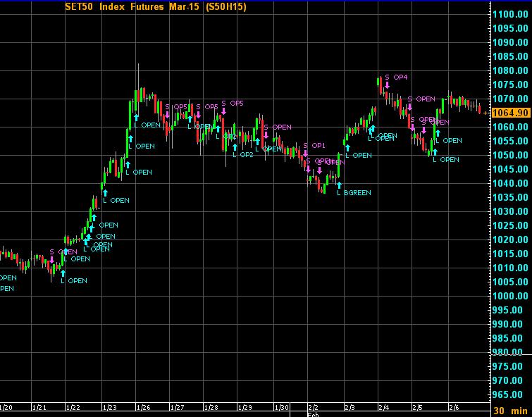Click the 1/30 date on time axis
The height and width of the screenshot is (417, 532).
(282, 407)
